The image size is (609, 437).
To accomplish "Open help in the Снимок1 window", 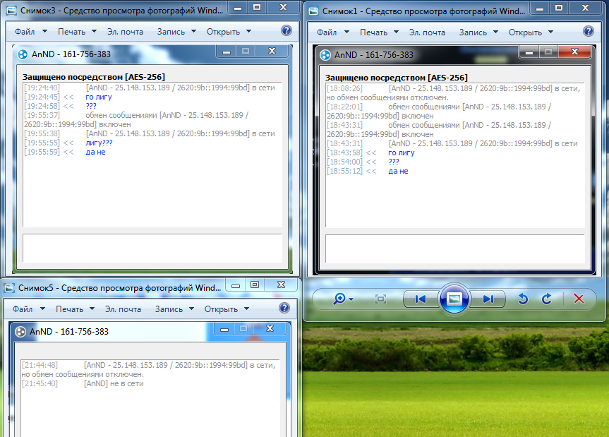I will (589, 32).
